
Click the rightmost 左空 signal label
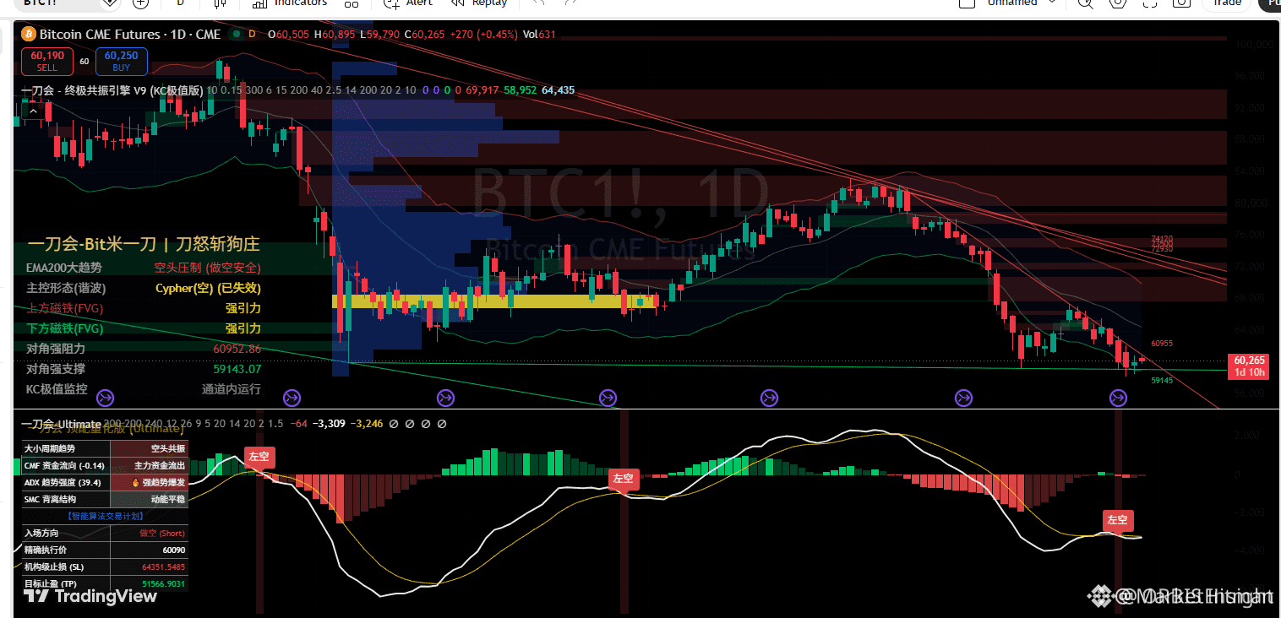[1118, 519]
